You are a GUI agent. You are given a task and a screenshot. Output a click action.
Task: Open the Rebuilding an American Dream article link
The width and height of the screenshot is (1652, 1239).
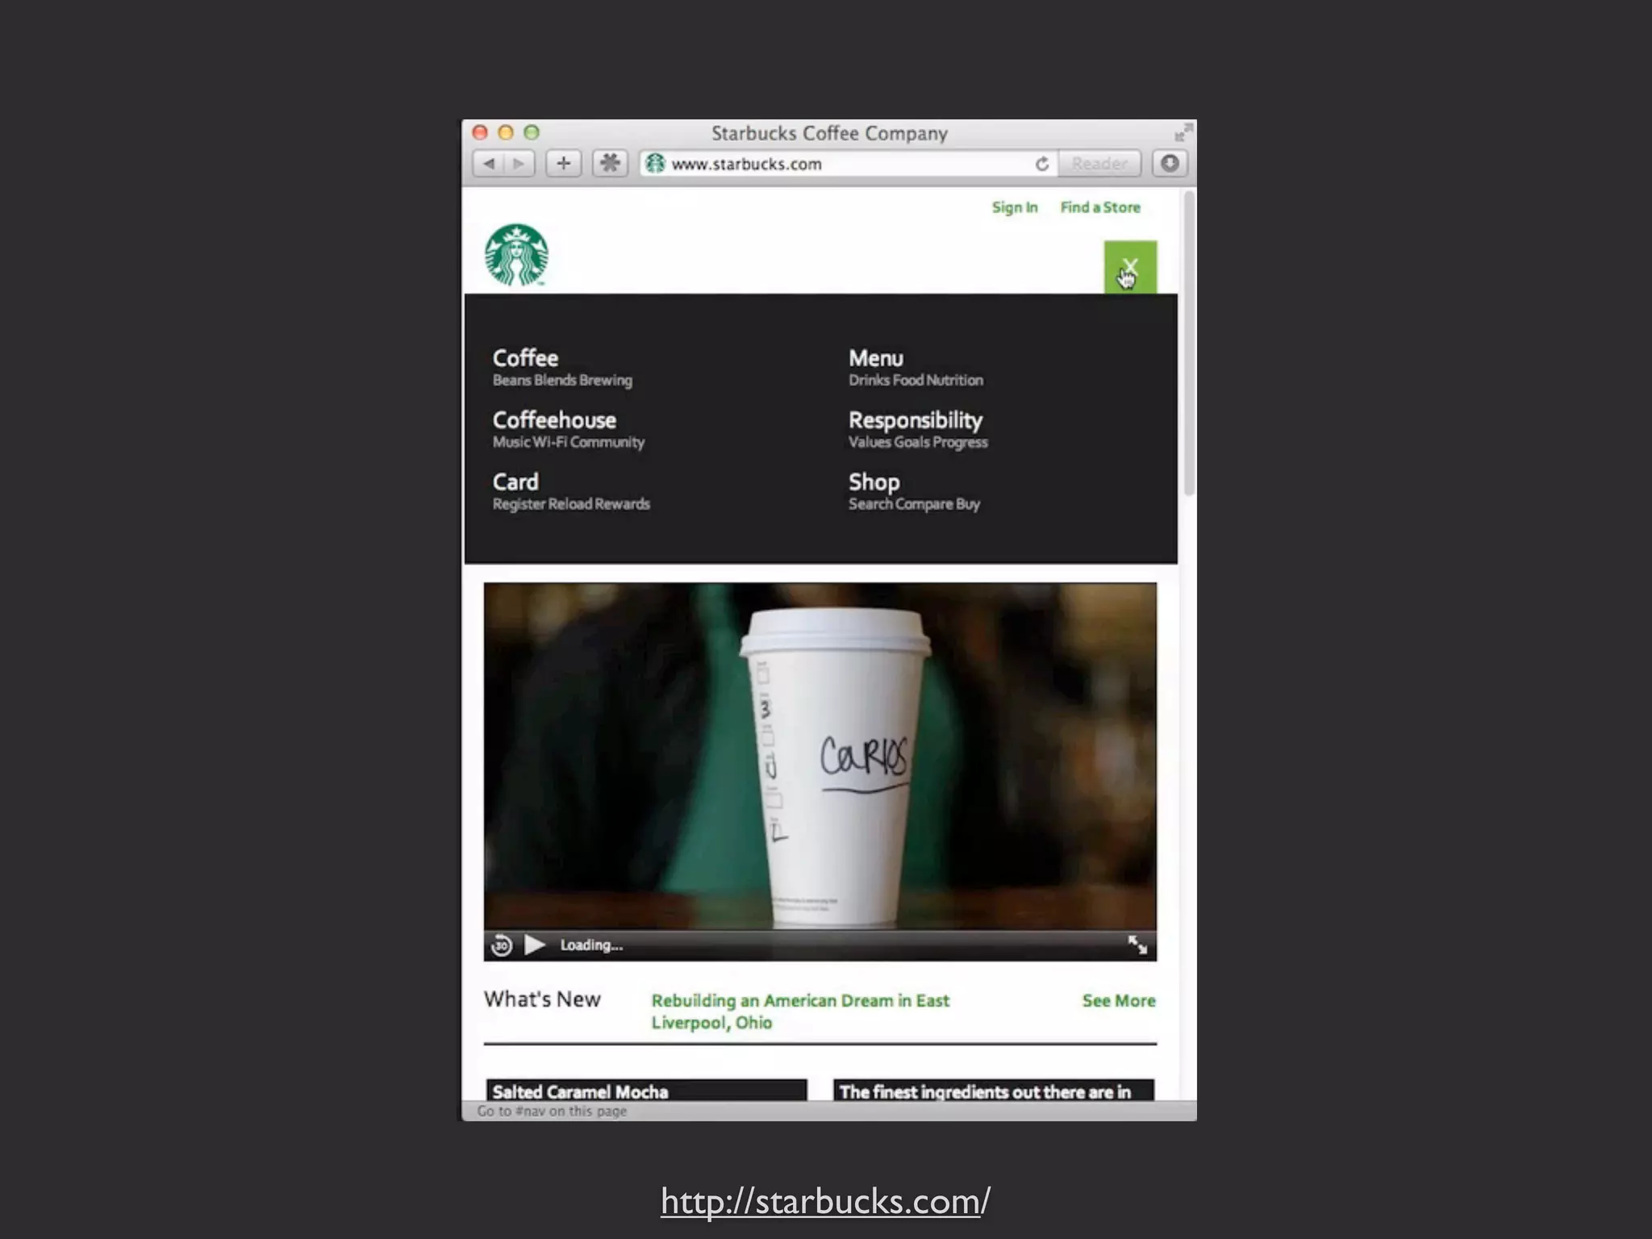800,1012
